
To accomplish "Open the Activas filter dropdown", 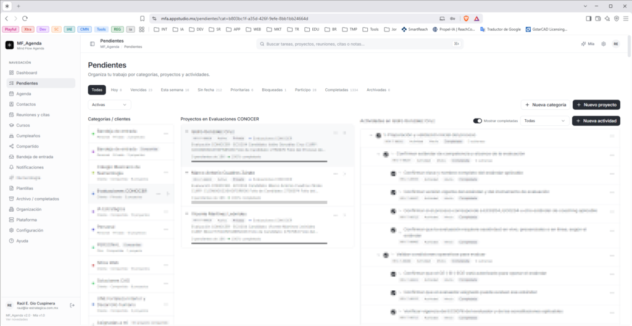I will coord(109,104).
